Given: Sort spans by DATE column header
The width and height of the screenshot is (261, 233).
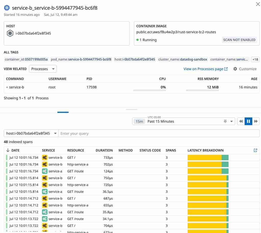Looking at the screenshot, I should click(15, 150).
